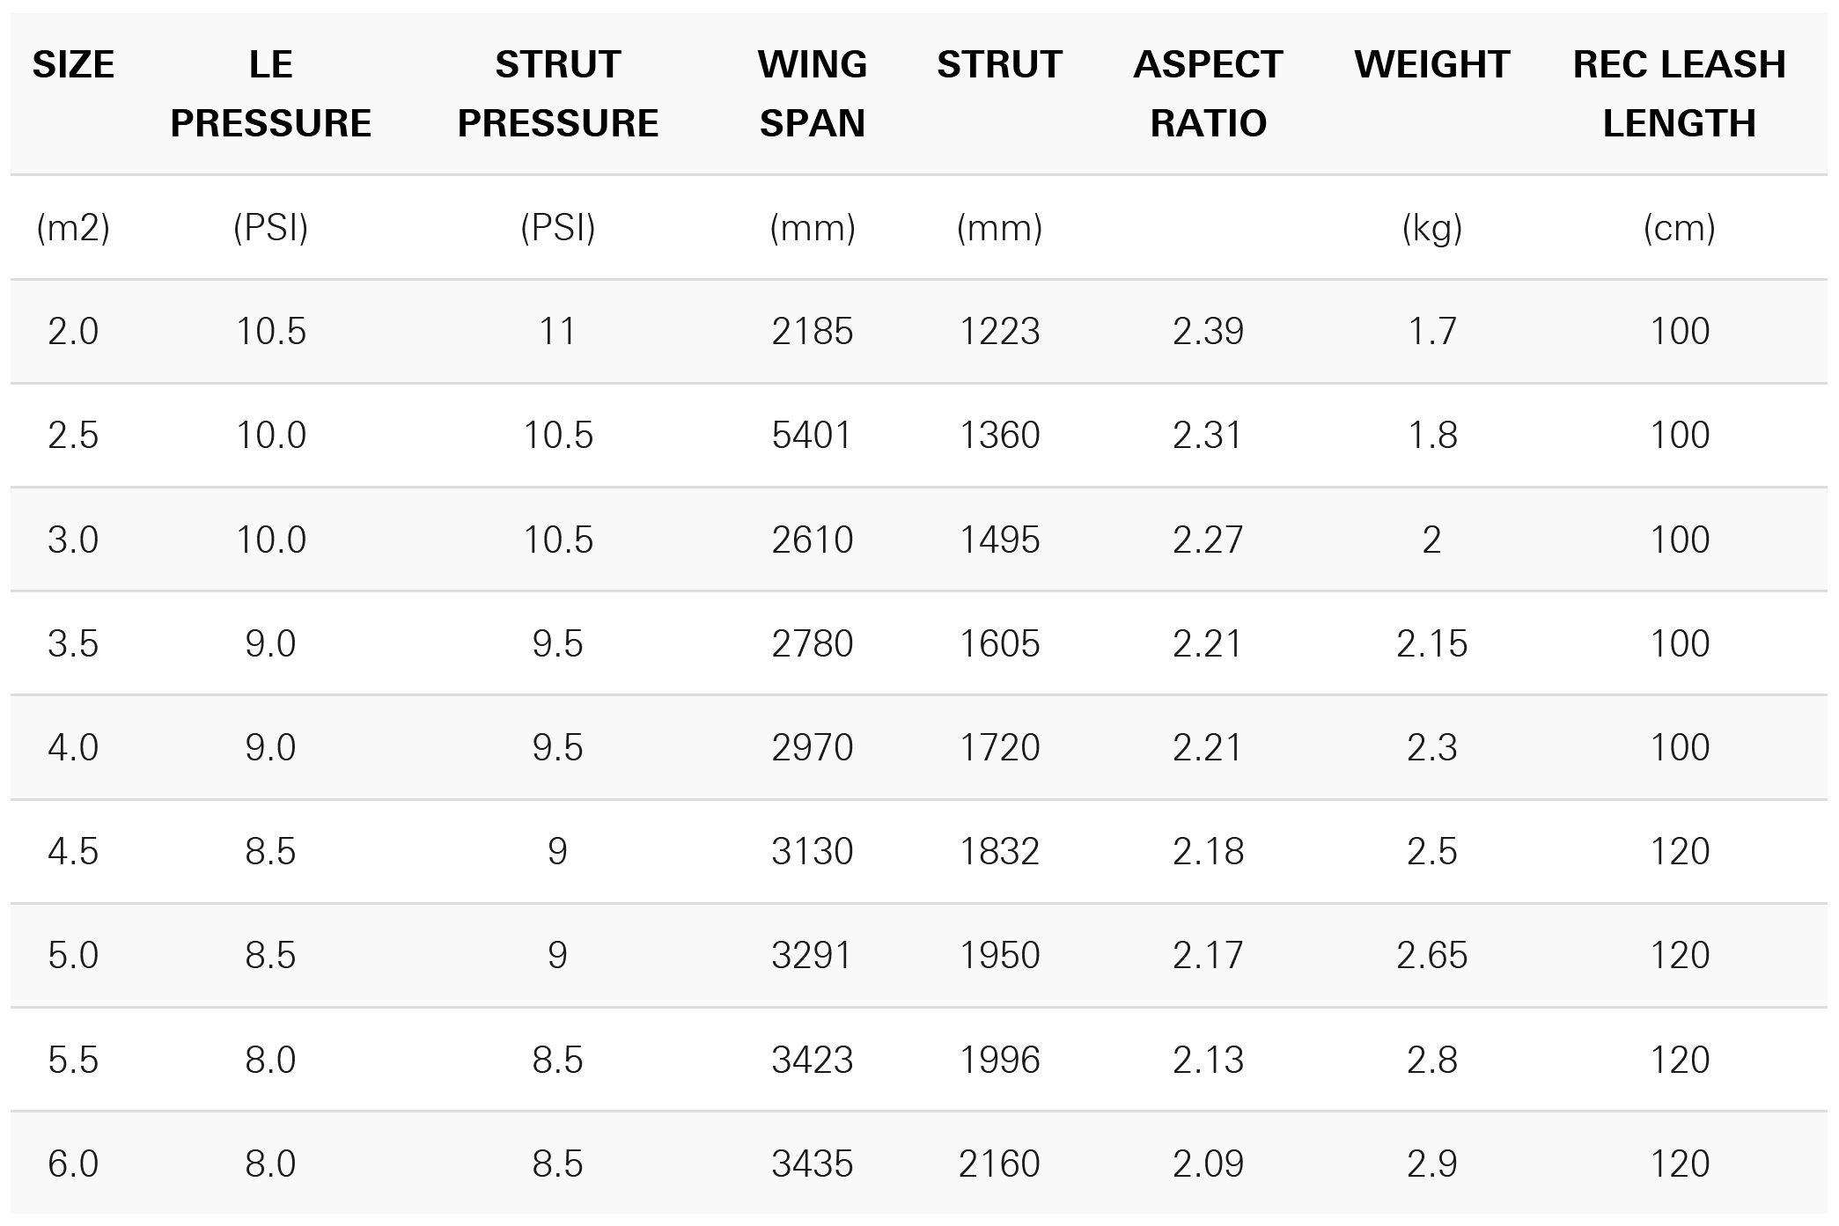The width and height of the screenshot is (1839, 1226).
Task: Select wing span value 5401
Action: pos(812,435)
